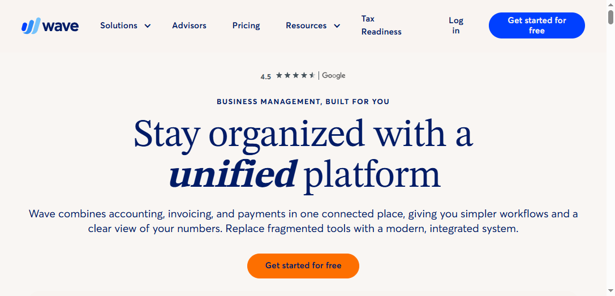615x296 pixels.
Task: Click the vertical scrollbar thumb
Action: [610, 17]
